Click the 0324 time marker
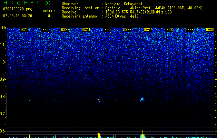This screenshot has width=217, height=138. [86, 30]
